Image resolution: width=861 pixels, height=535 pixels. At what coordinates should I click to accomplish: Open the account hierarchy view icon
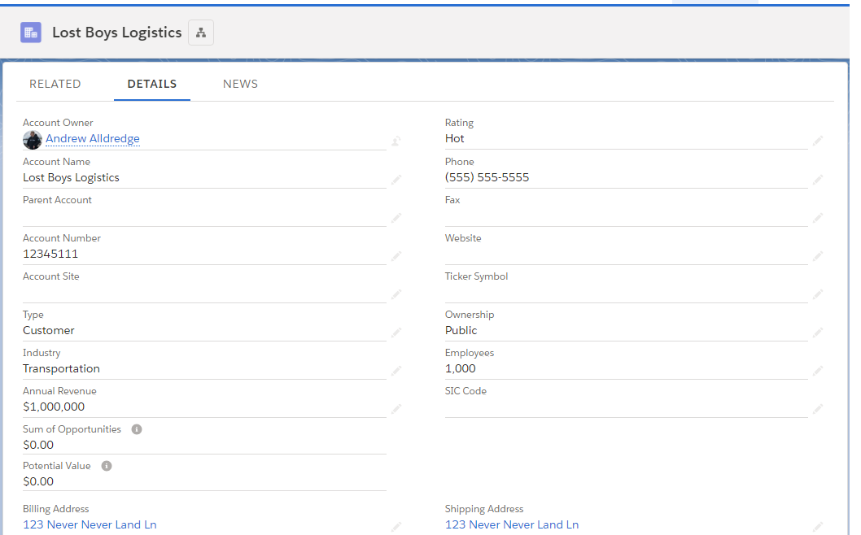point(200,33)
